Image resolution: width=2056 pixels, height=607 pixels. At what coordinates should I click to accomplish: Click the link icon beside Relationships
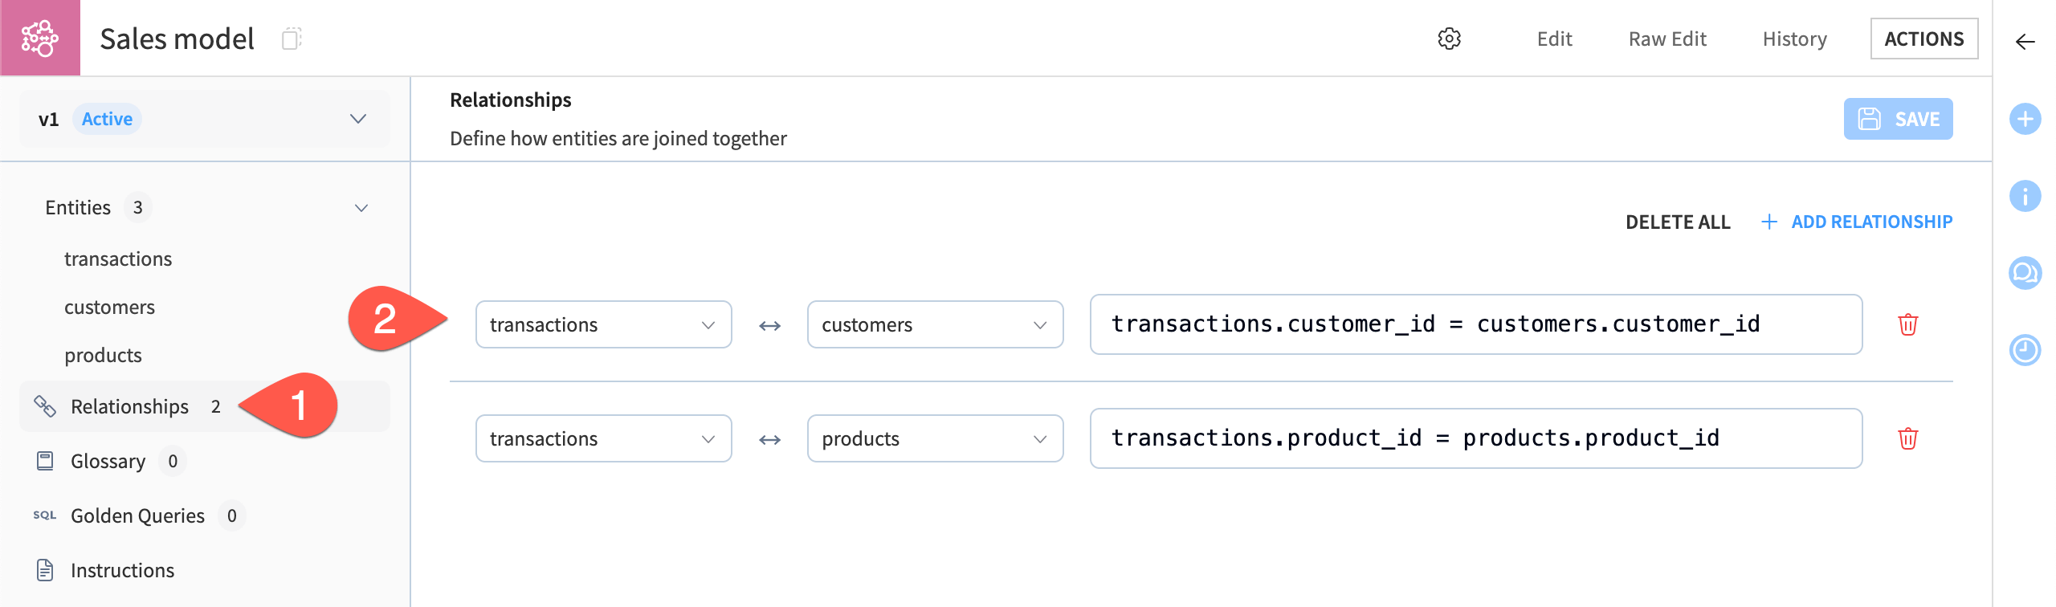tap(44, 406)
